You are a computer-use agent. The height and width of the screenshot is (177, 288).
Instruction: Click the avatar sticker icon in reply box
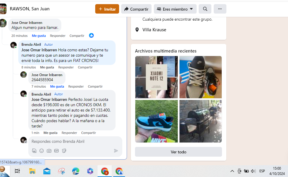[x=34, y=151]
